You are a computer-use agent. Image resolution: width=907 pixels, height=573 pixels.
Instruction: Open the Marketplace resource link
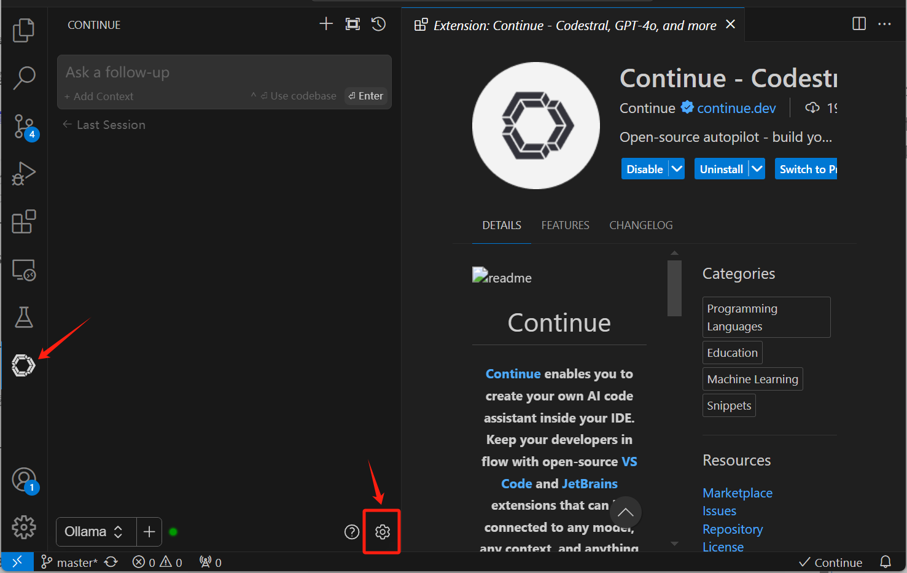[x=738, y=493]
